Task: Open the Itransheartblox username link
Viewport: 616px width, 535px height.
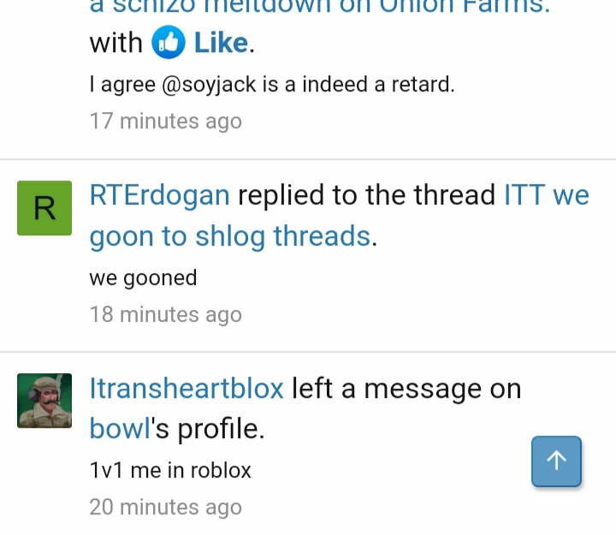Action: pyautogui.click(x=187, y=388)
